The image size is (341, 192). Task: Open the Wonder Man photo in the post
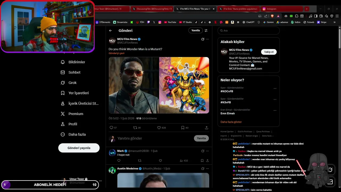coord(134,85)
